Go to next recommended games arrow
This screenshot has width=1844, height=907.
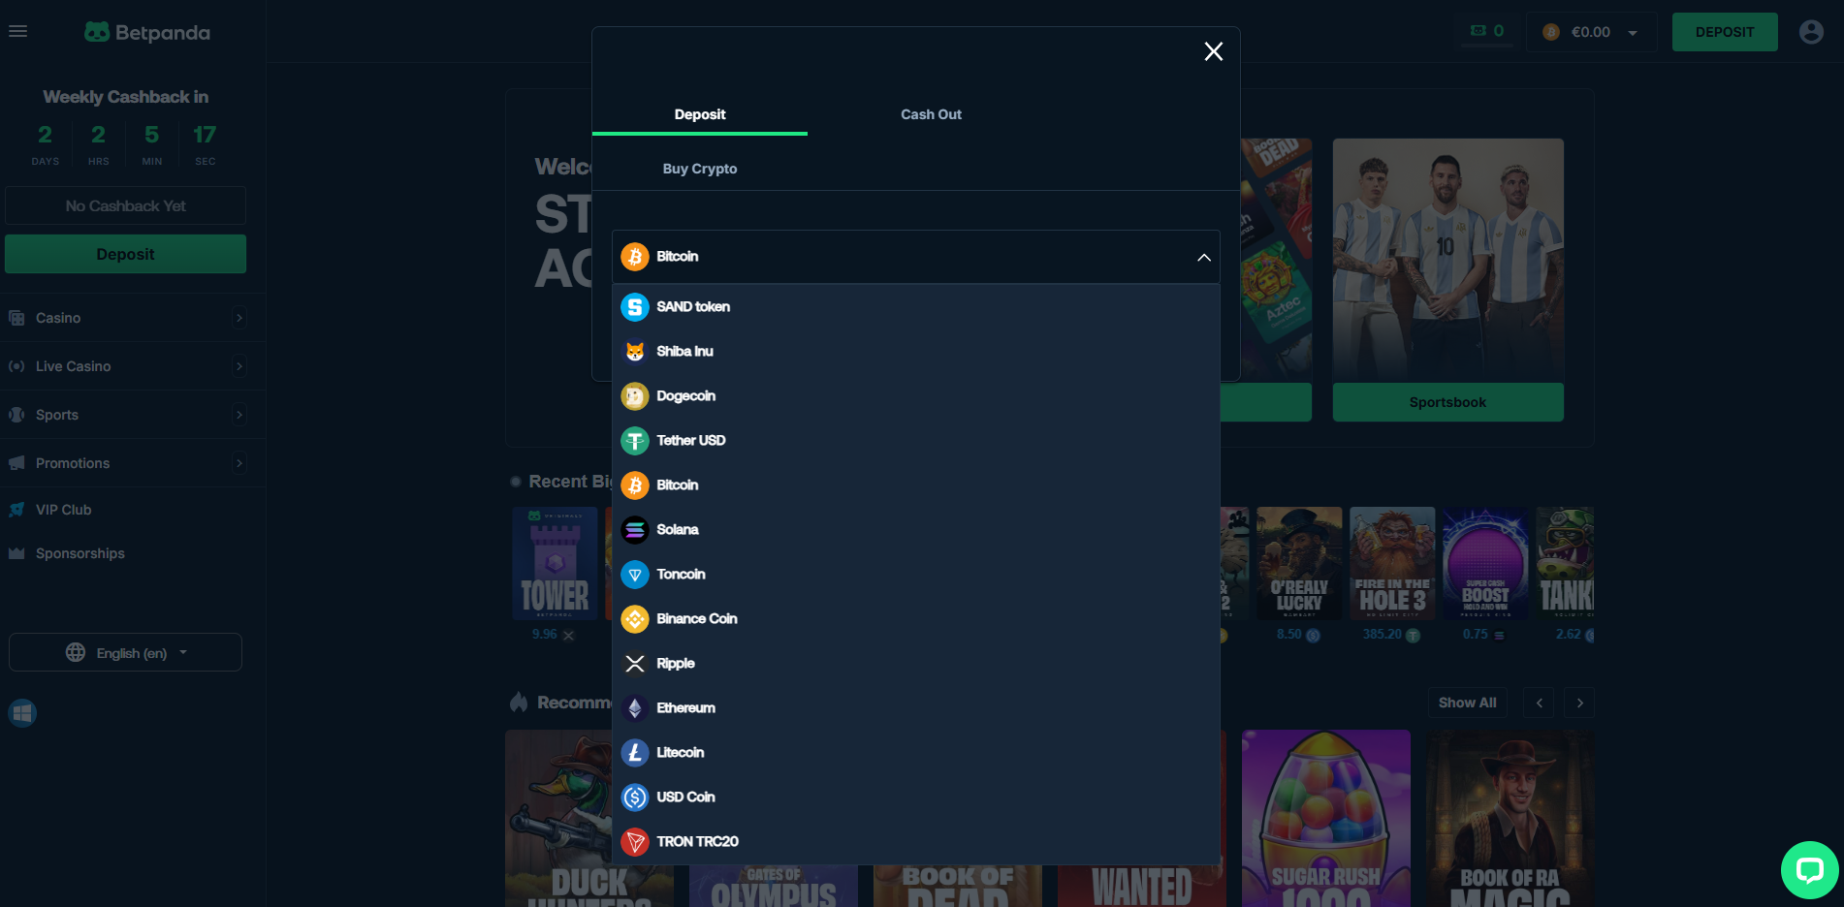click(x=1579, y=703)
